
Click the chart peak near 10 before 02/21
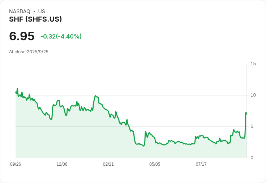(x=95, y=96)
